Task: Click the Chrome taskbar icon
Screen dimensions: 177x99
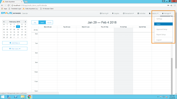Action: 29,97
